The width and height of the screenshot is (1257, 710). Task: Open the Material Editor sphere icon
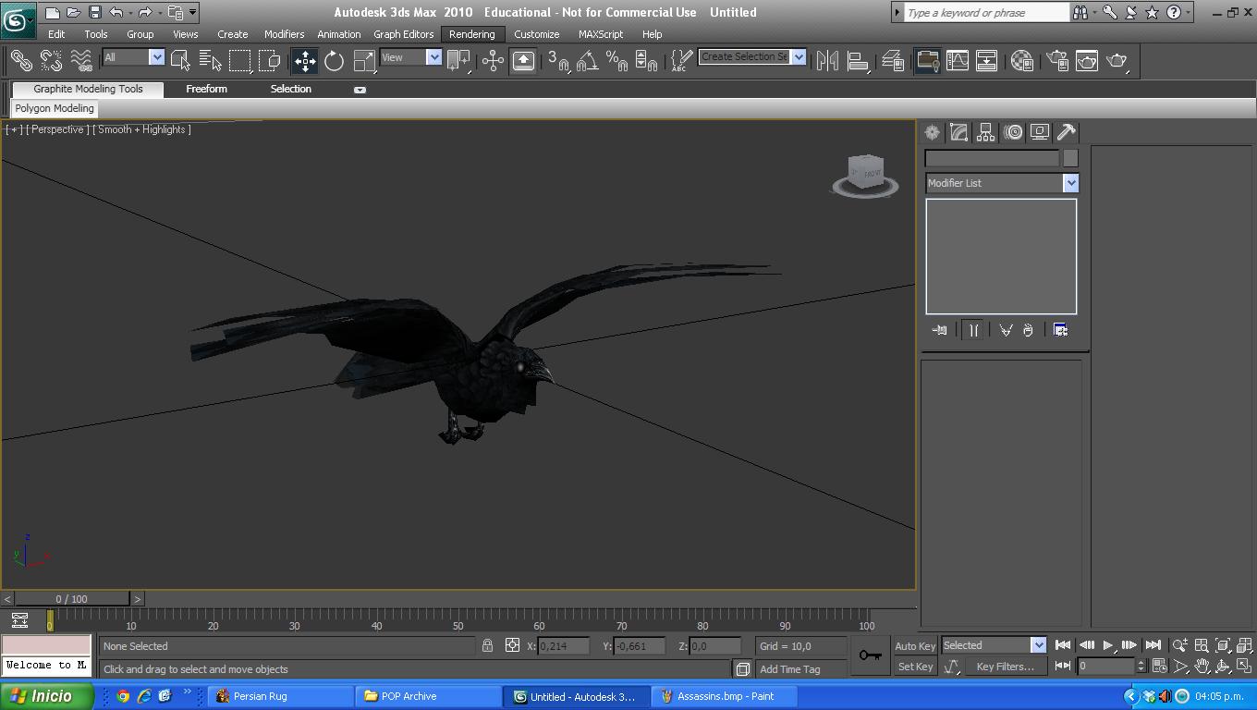[1021, 61]
